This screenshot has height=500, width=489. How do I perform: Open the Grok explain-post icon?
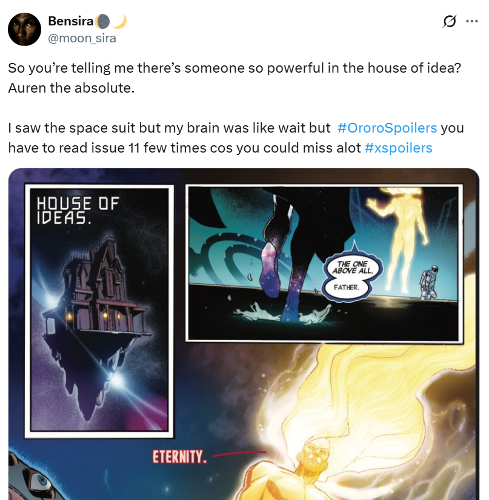pyautogui.click(x=450, y=22)
